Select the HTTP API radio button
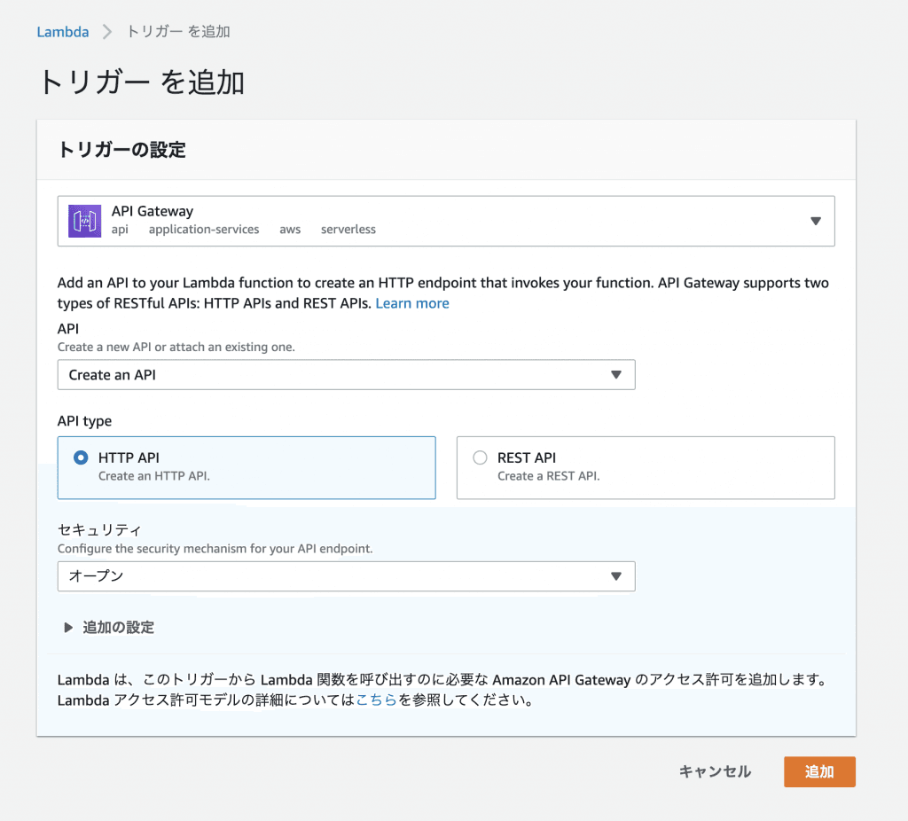Screen dimensions: 908x821 81,458
